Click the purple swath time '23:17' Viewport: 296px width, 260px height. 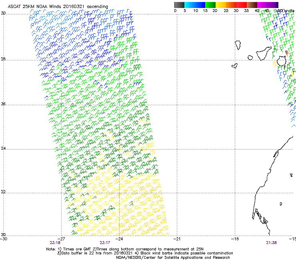tap(105, 243)
